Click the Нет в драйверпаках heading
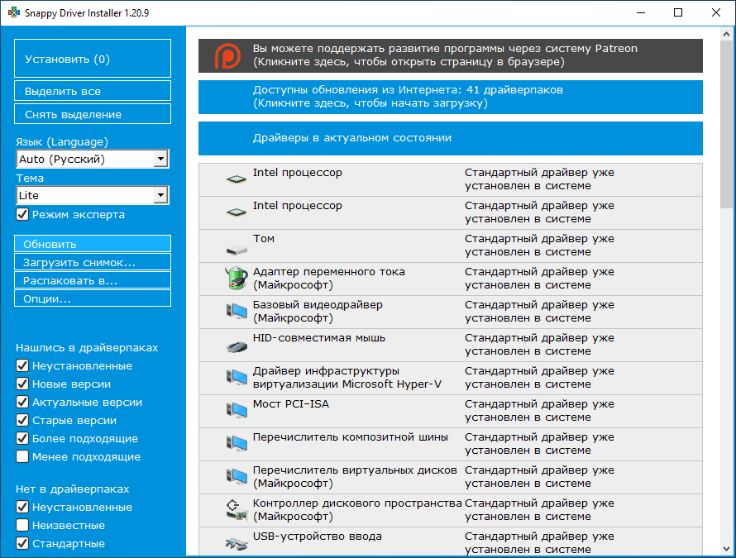This screenshot has width=736, height=558. point(72,489)
